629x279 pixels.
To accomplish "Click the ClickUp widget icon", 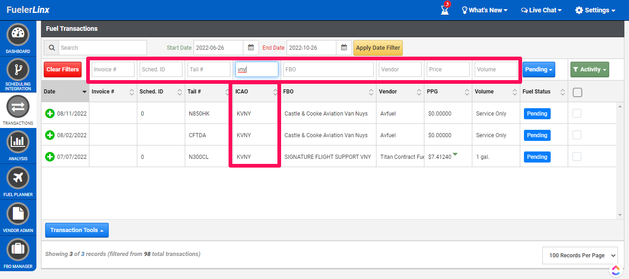I will pyautogui.click(x=616, y=270).
